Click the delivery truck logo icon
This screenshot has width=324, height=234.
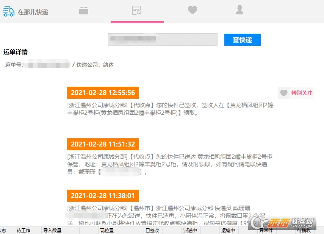[x=8, y=11]
